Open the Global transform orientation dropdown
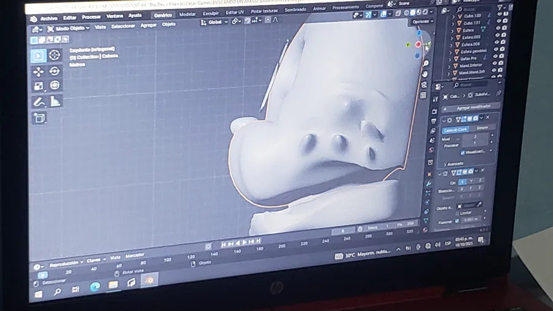553x311 pixels. coord(214,22)
